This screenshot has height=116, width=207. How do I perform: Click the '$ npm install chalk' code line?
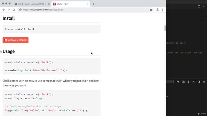click(20, 29)
